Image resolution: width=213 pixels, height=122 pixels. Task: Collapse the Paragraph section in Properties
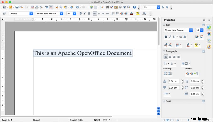[164, 51]
